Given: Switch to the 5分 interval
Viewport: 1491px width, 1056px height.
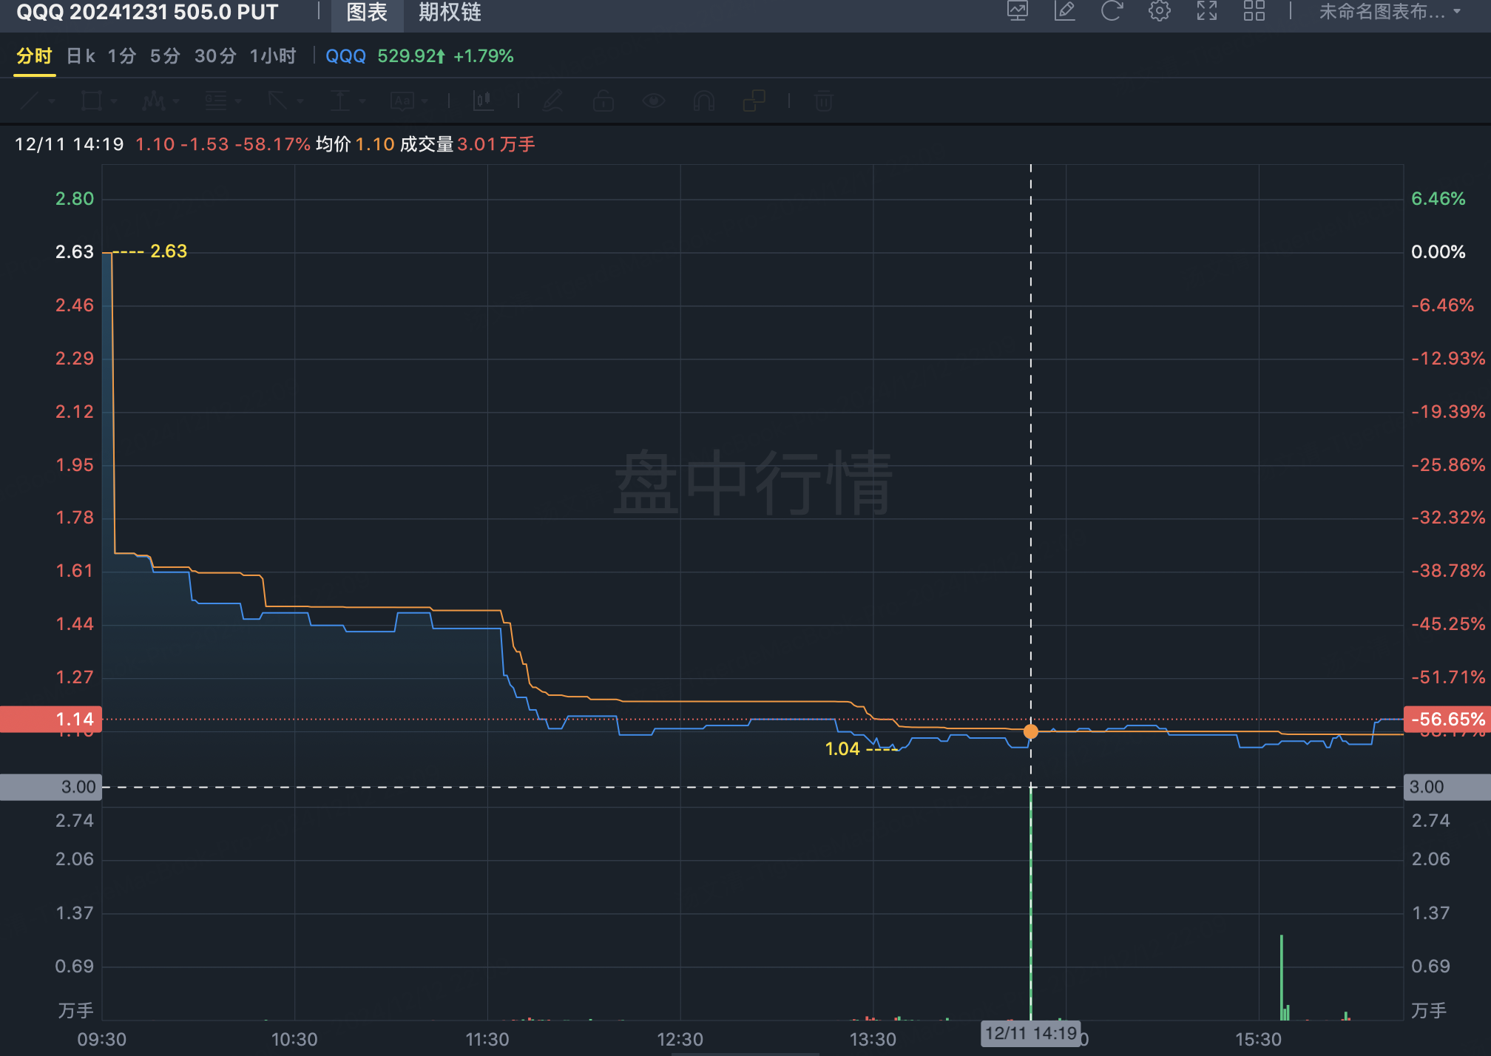Looking at the screenshot, I should click(x=165, y=56).
